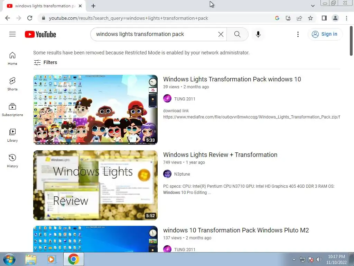The image size is (354, 266).
Task: Click the install app icon in address bar
Action: pos(288,18)
